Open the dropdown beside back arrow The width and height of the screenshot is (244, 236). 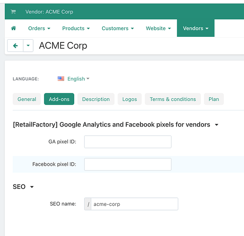[28, 46]
